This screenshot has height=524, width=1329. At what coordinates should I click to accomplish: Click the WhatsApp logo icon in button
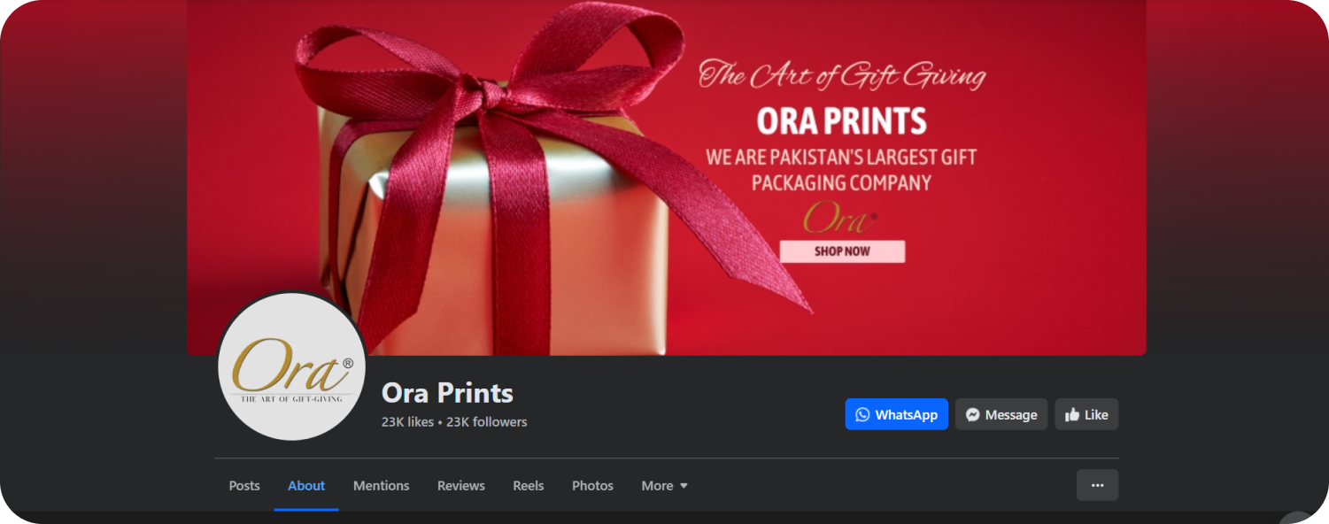click(862, 414)
